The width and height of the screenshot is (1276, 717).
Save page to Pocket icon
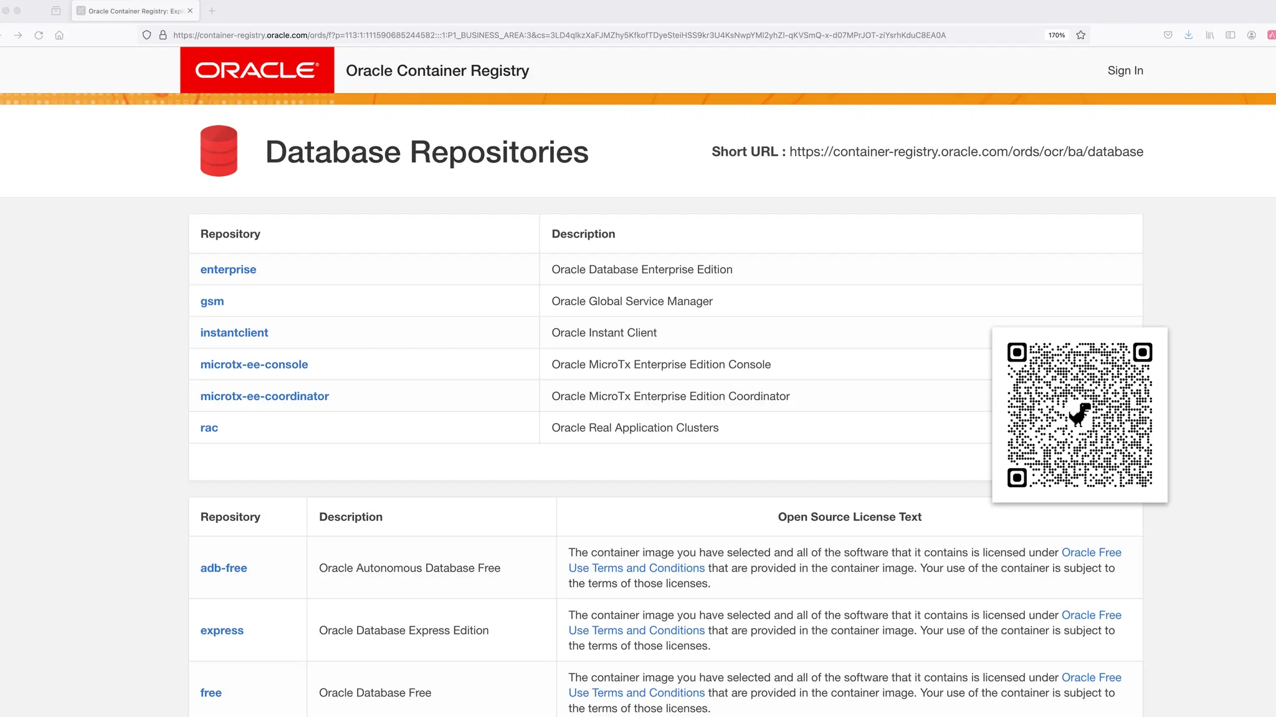pyautogui.click(x=1168, y=35)
